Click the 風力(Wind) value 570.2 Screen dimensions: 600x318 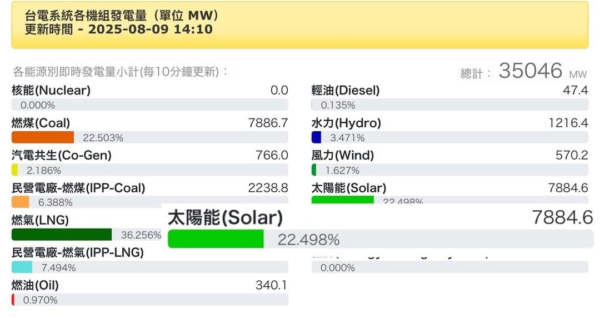click(x=572, y=155)
